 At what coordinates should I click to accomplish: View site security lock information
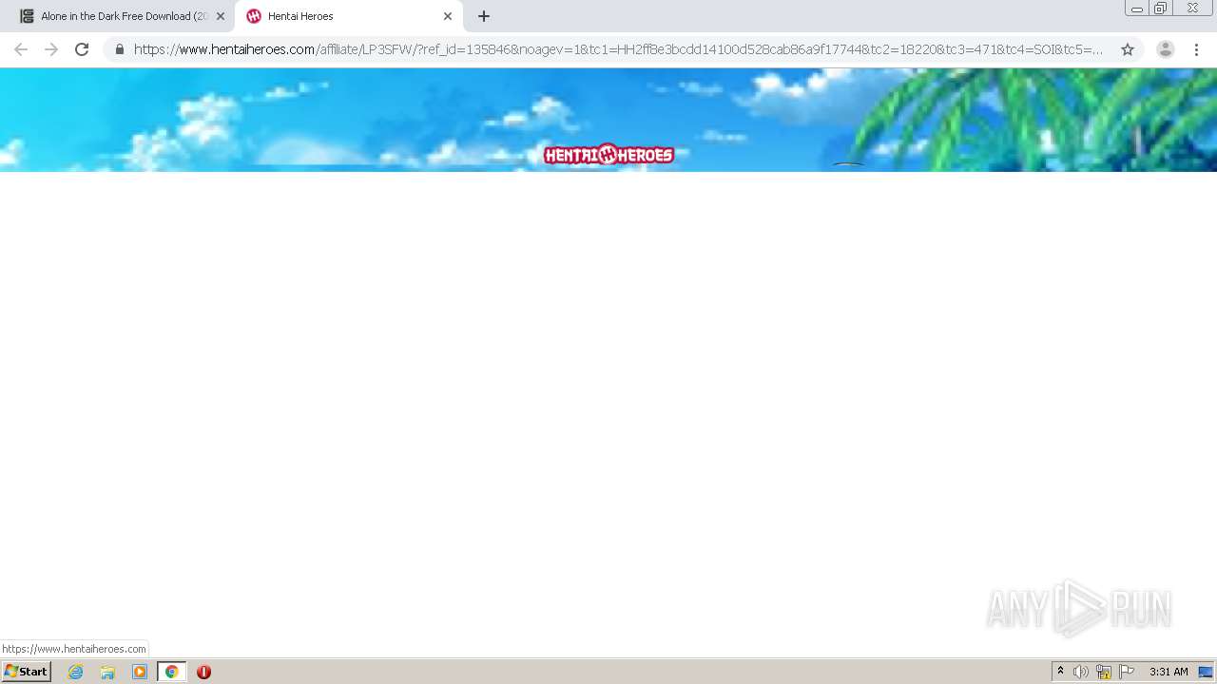click(120, 49)
